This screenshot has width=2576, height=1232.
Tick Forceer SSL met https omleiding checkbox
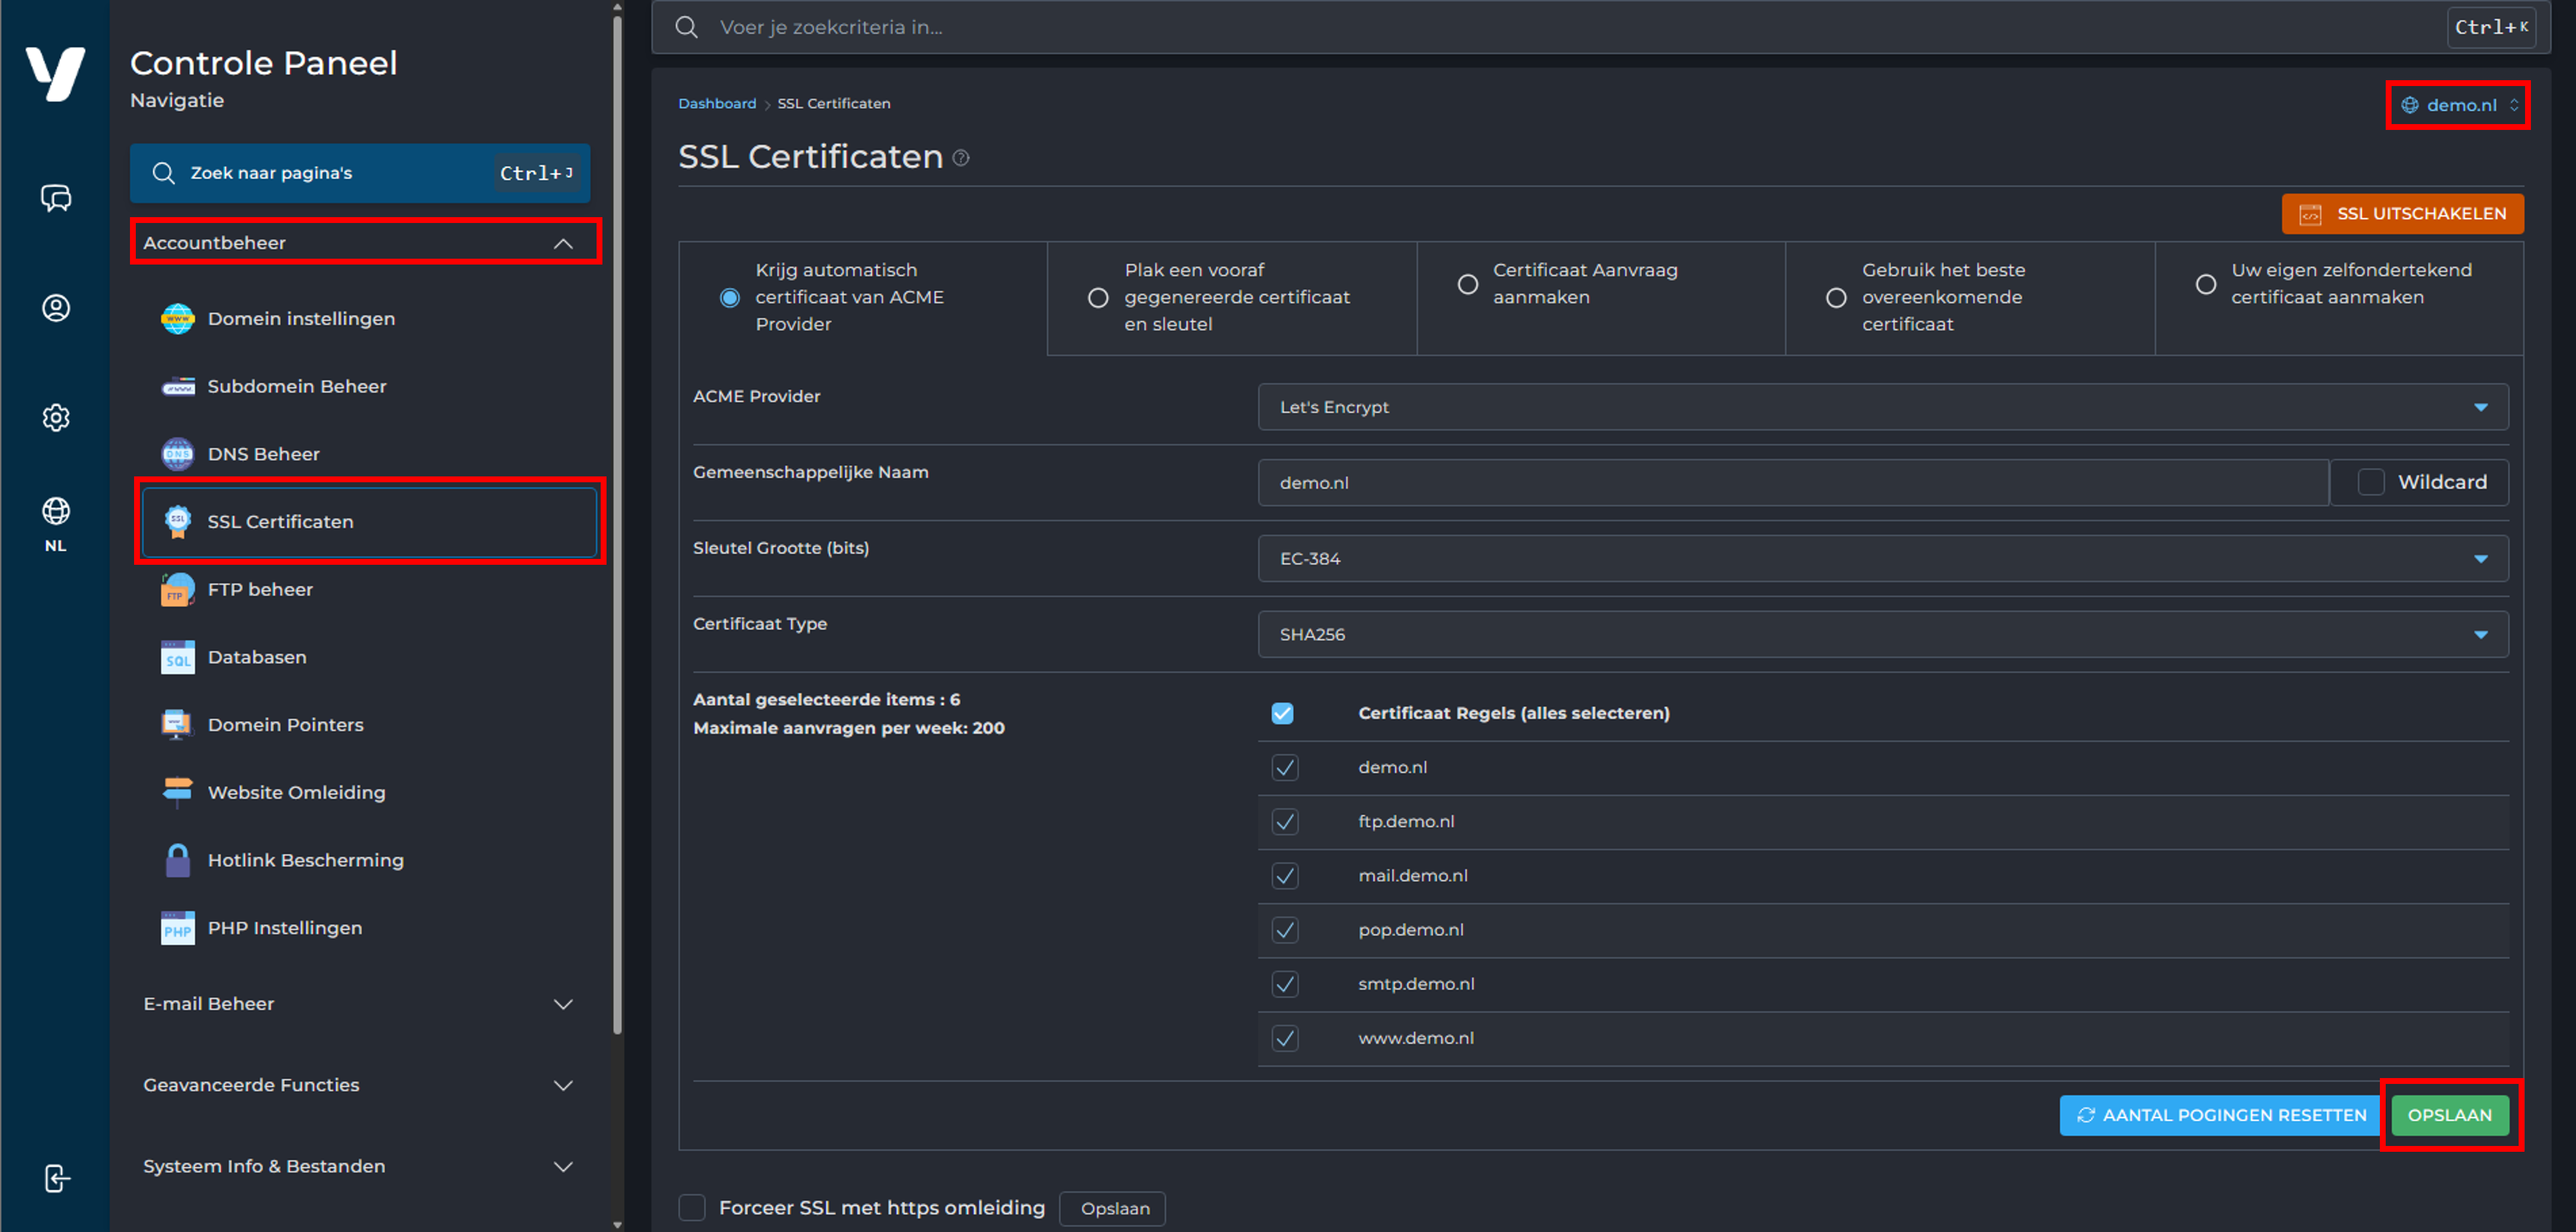(692, 1208)
